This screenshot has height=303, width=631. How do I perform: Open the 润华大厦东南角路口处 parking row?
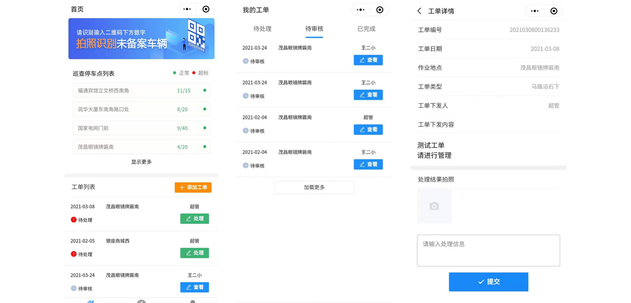(x=141, y=109)
